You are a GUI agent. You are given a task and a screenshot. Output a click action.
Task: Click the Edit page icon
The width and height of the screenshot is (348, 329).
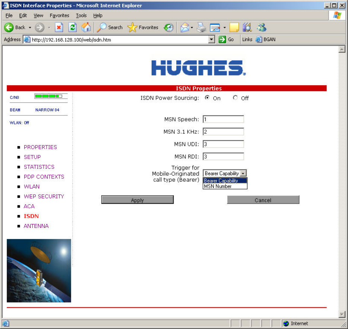pyautogui.click(x=215, y=28)
